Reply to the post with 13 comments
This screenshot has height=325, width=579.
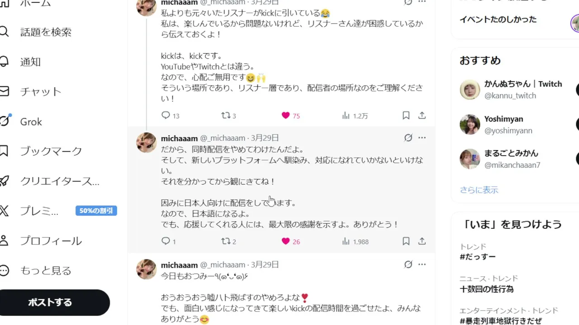pos(166,116)
